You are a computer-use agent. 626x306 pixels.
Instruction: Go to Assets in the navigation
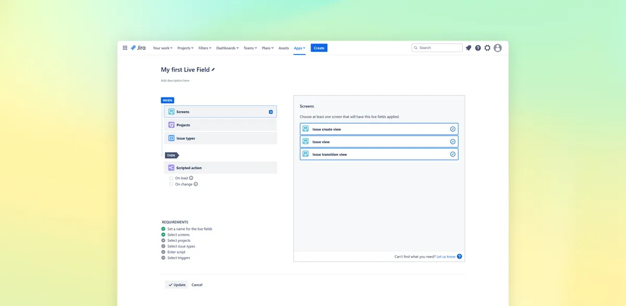pyautogui.click(x=284, y=48)
